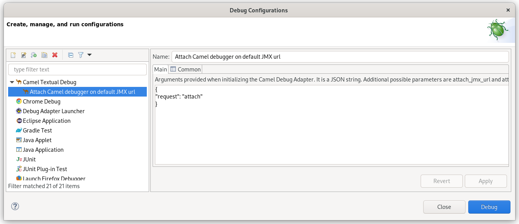Create a new launch configuration prototype
Viewport: 519px width, 224px height.
[23, 55]
